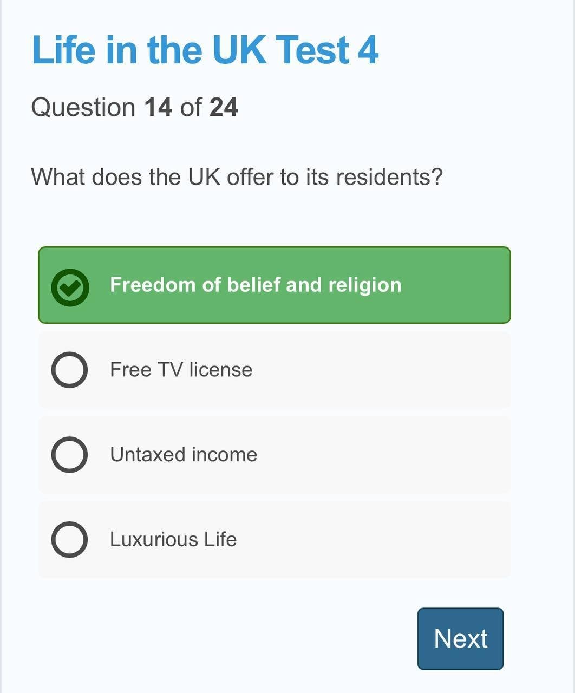Select the Free TV license radio circle

click(69, 370)
